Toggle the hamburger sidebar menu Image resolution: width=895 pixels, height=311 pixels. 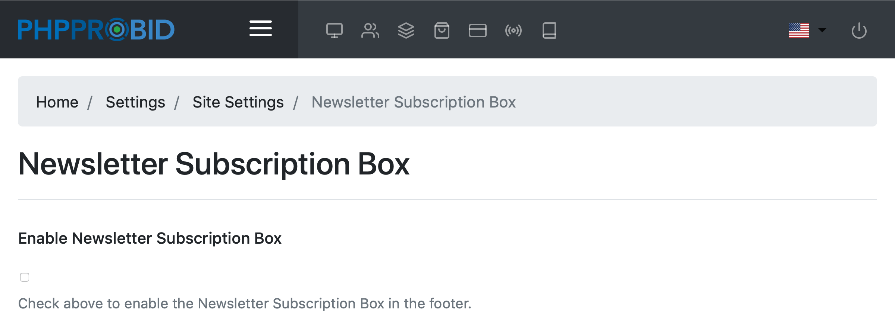[x=260, y=29]
